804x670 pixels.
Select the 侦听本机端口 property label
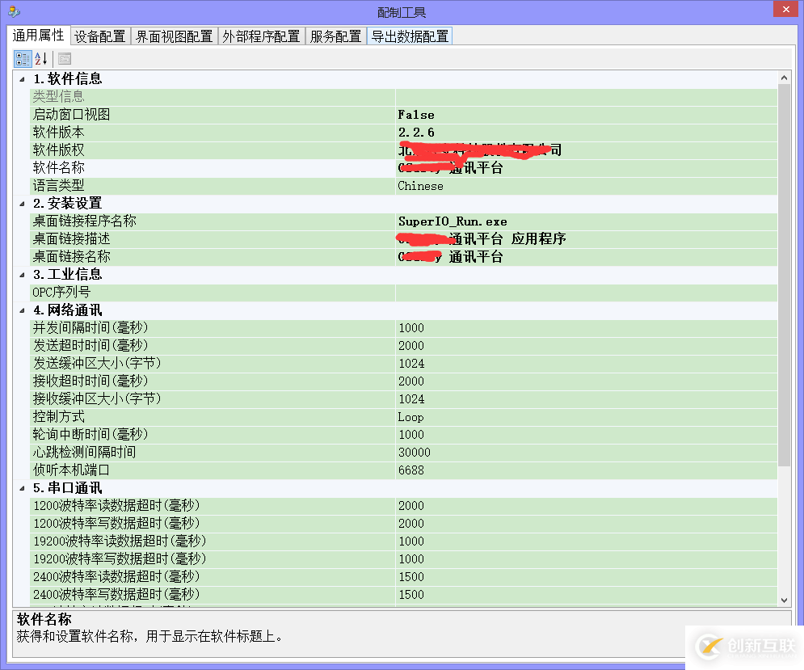pyautogui.click(x=71, y=470)
